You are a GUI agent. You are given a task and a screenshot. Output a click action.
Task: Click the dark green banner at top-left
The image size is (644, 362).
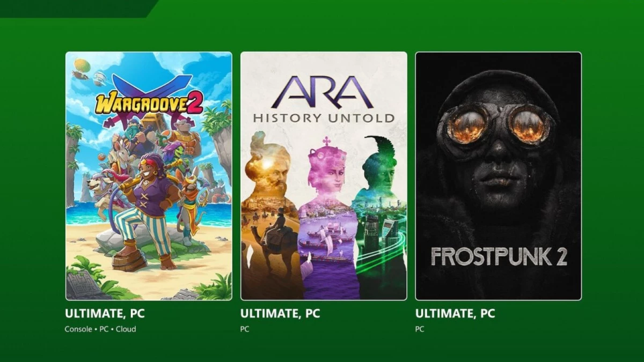click(78, 9)
